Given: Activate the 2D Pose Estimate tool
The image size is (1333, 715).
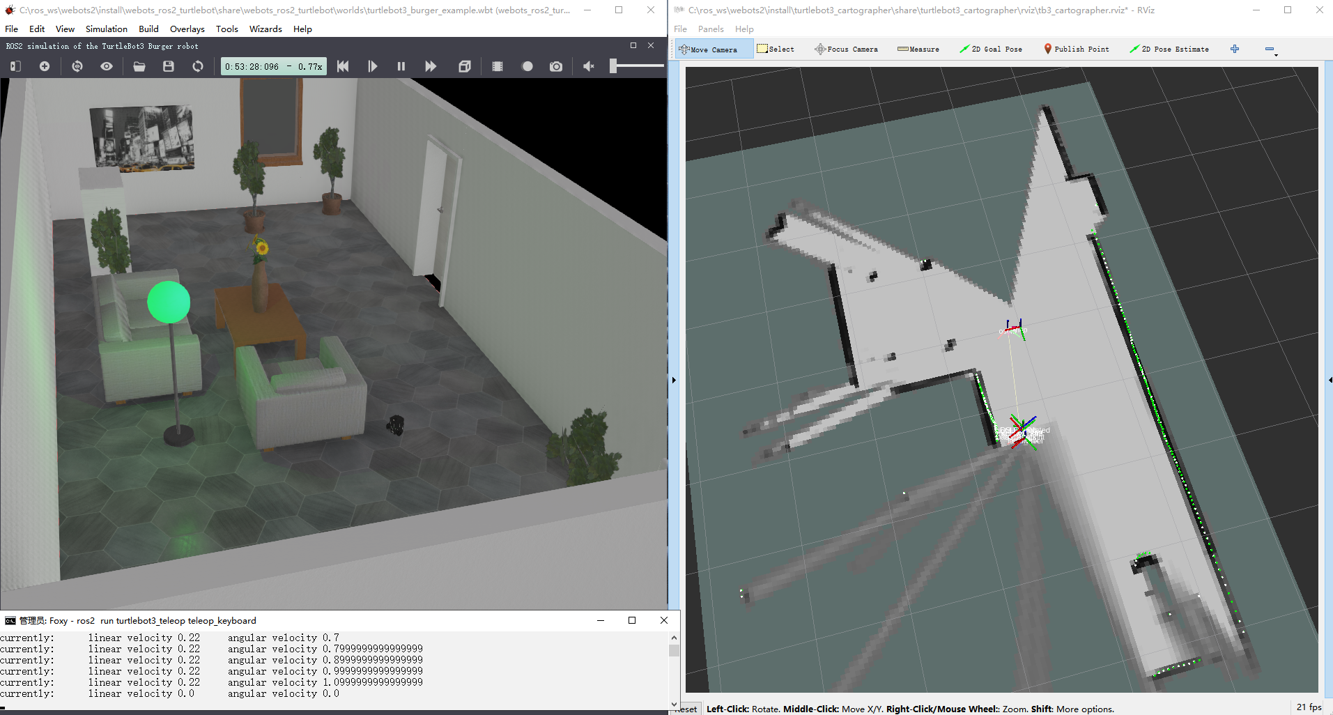Looking at the screenshot, I should pos(1169,49).
